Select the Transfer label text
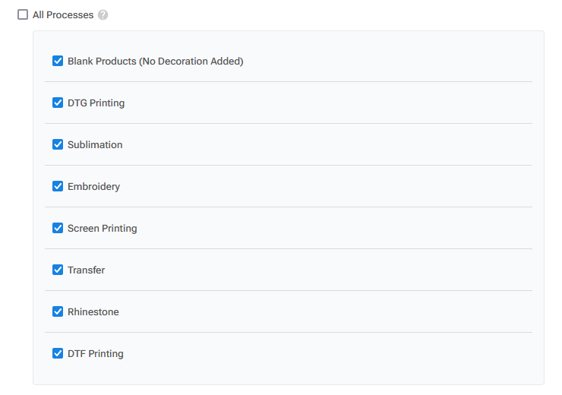This screenshot has height=395, width=562. pos(87,270)
